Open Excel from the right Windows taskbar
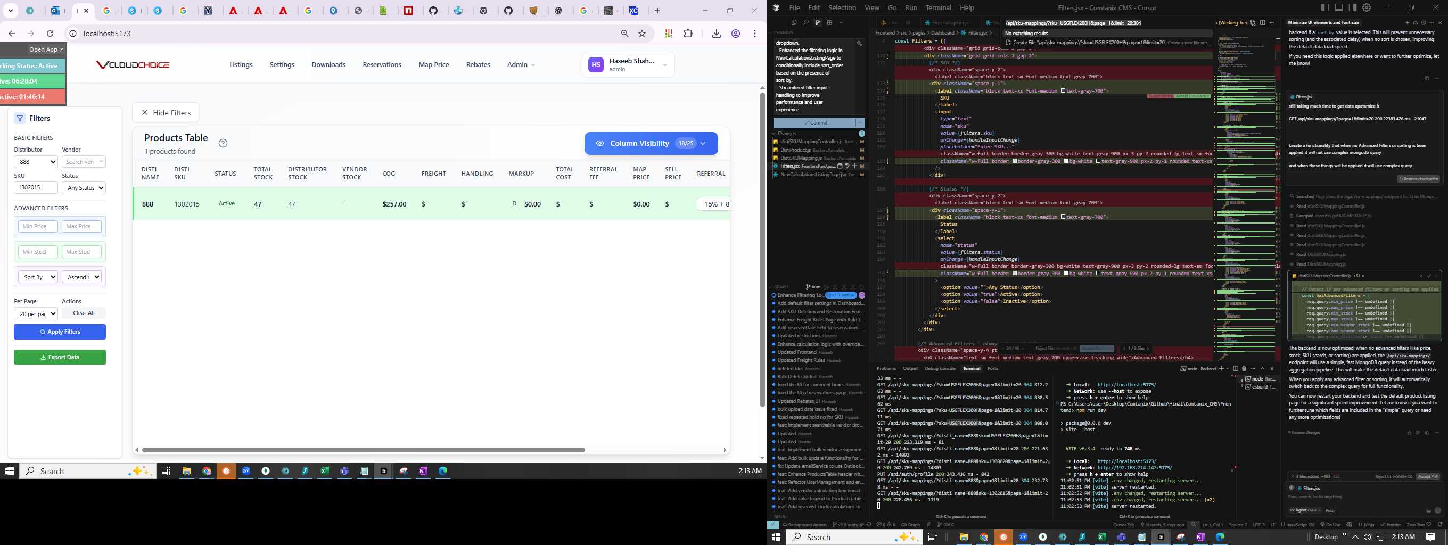Screen dimensions: 1448x545 pos(1101,537)
